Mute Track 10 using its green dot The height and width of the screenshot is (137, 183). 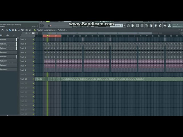(x=33, y=79)
